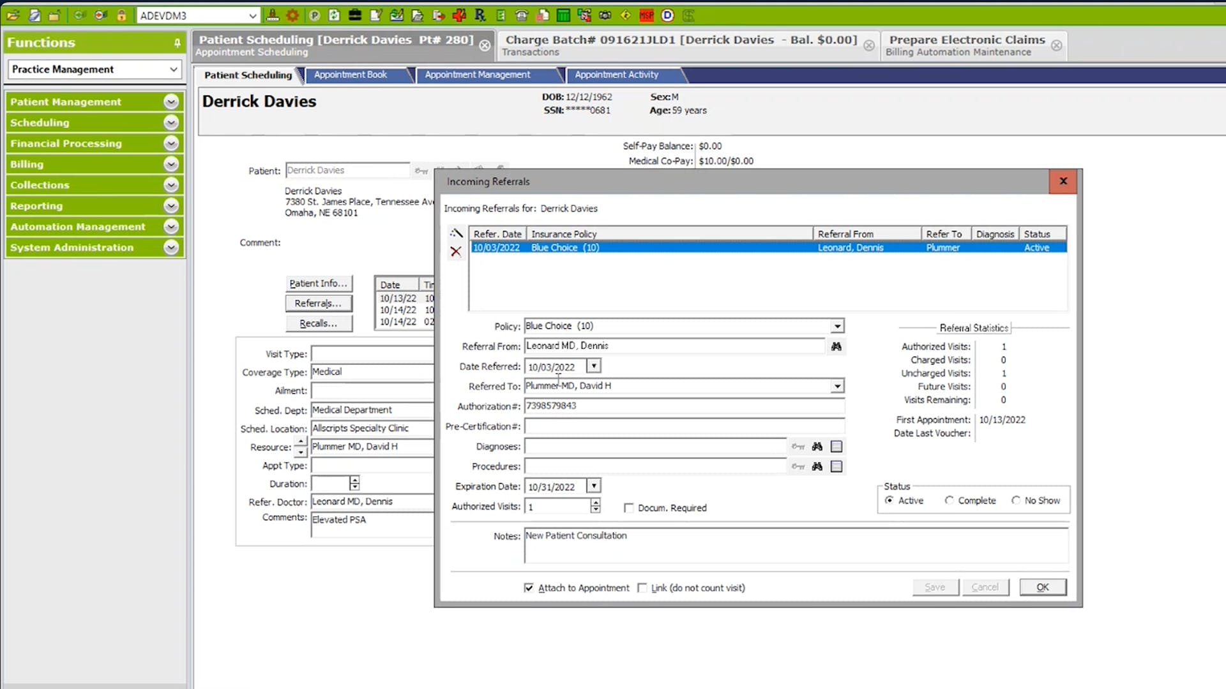
Task: Toggle the Attach to Appointment checkbox
Action: pyautogui.click(x=529, y=588)
